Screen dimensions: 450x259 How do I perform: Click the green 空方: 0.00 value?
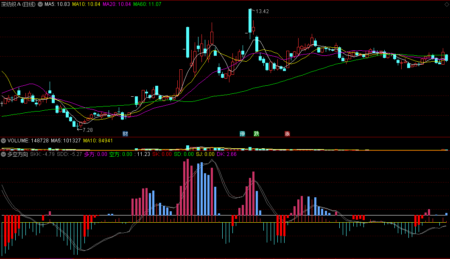tap(121, 154)
